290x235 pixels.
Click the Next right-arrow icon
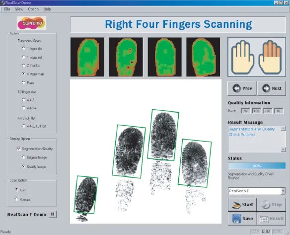[x=266, y=88]
